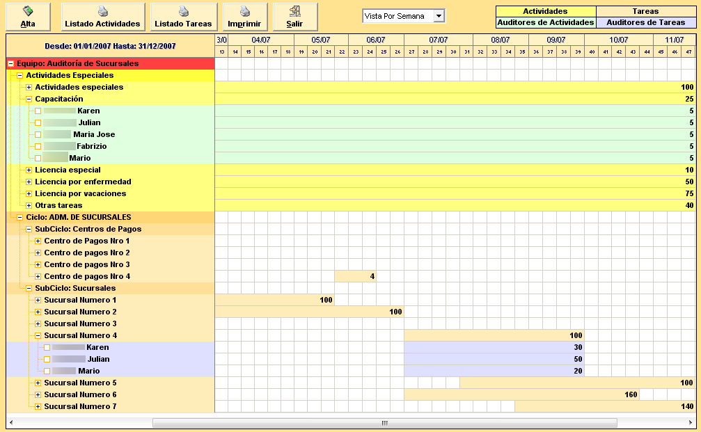Screen dimensions: 701x432
Task: Click the printer icon on Listado Actividades
Action: click(103, 11)
